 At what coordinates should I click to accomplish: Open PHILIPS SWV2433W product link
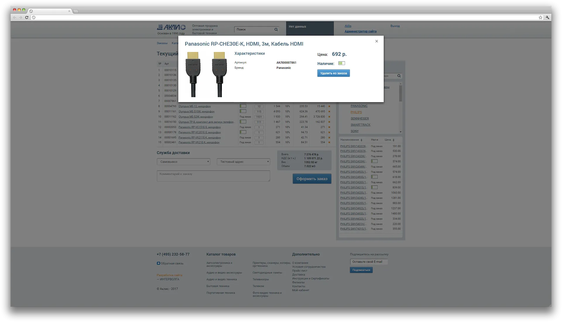[x=353, y=161]
